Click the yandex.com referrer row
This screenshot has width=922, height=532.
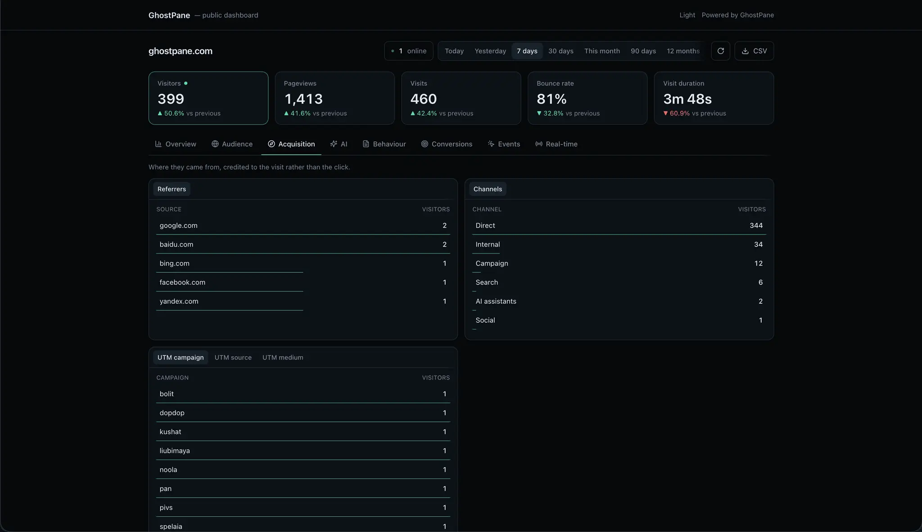(x=303, y=301)
